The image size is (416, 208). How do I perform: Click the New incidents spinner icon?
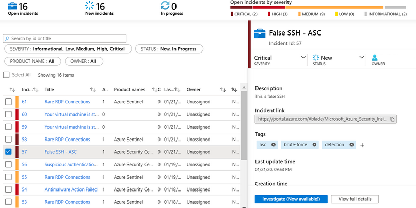pyautogui.click(x=89, y=6)
